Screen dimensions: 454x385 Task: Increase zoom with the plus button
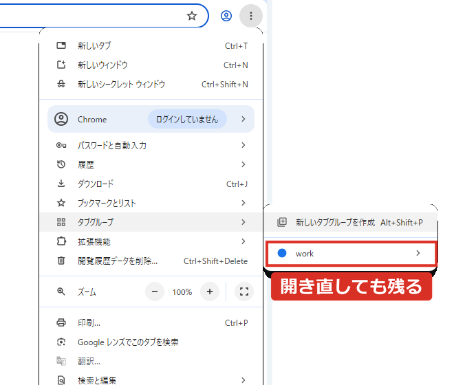(x=210, y=291)
